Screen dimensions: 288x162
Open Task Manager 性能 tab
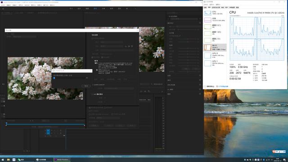[x=209, y=8]
